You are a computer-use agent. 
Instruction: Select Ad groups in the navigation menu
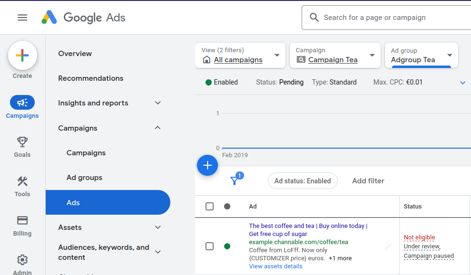coord(84,178)
